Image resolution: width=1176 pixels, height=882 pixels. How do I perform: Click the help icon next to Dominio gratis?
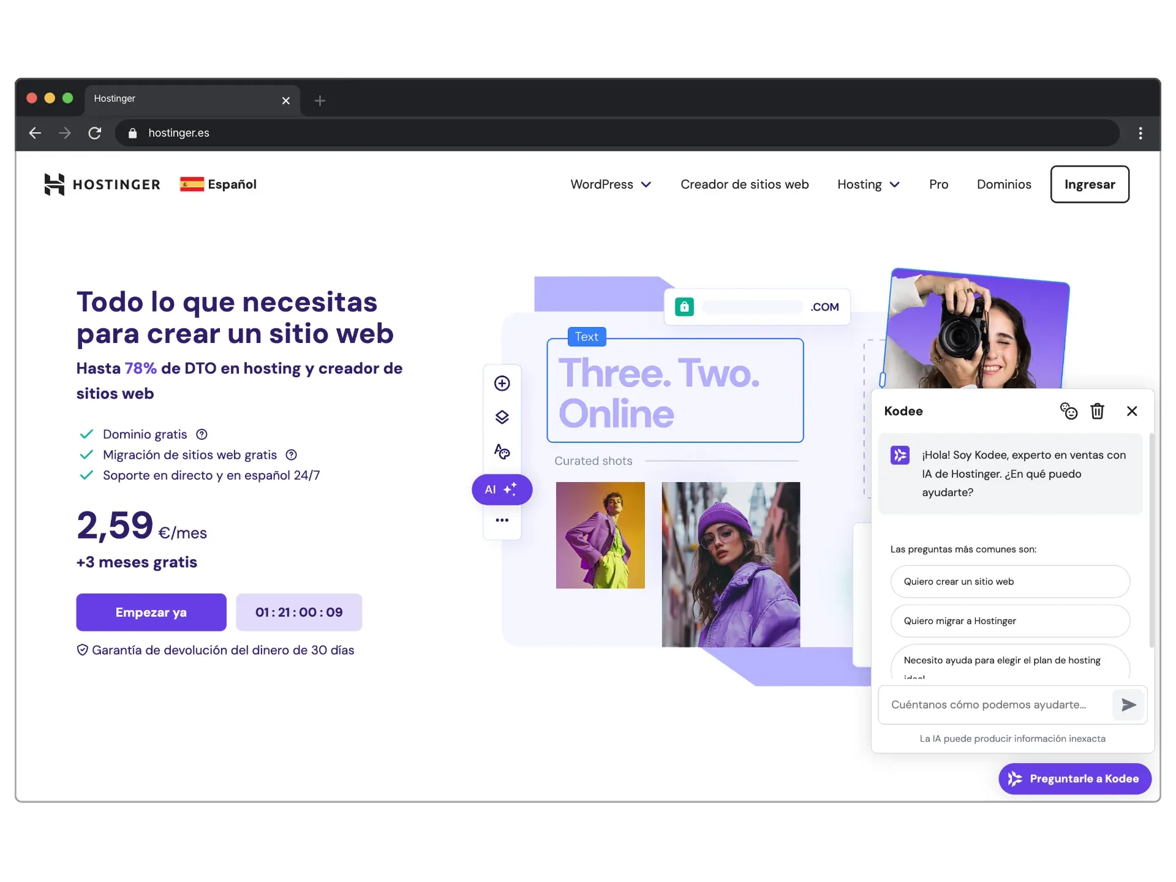[202, 434]
